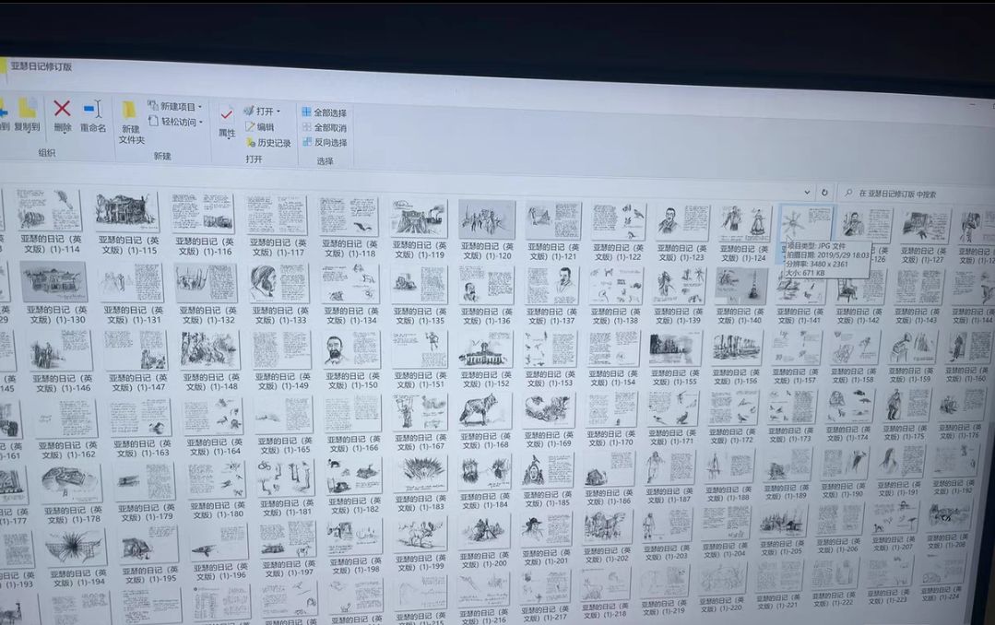Expand the New item (新建项目) dropdown

click(x=199, y=107)
